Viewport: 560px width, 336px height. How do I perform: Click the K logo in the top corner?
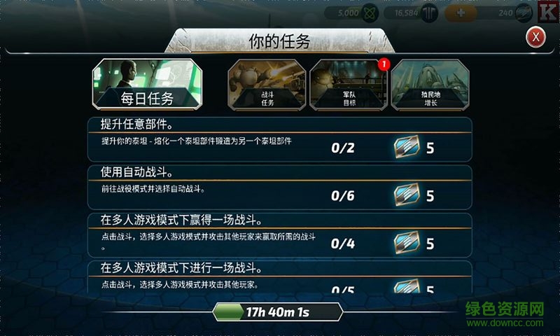pos(549,12)
